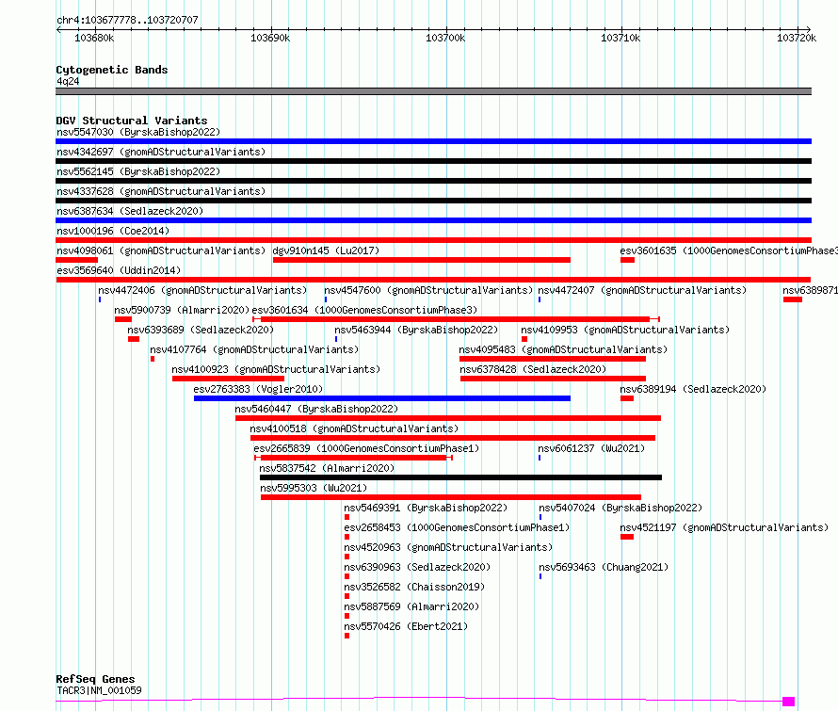The image size is (838, 711).
Task: Select nsv5887569 (Almarri2020) label
Action: [x=411, y=606]
